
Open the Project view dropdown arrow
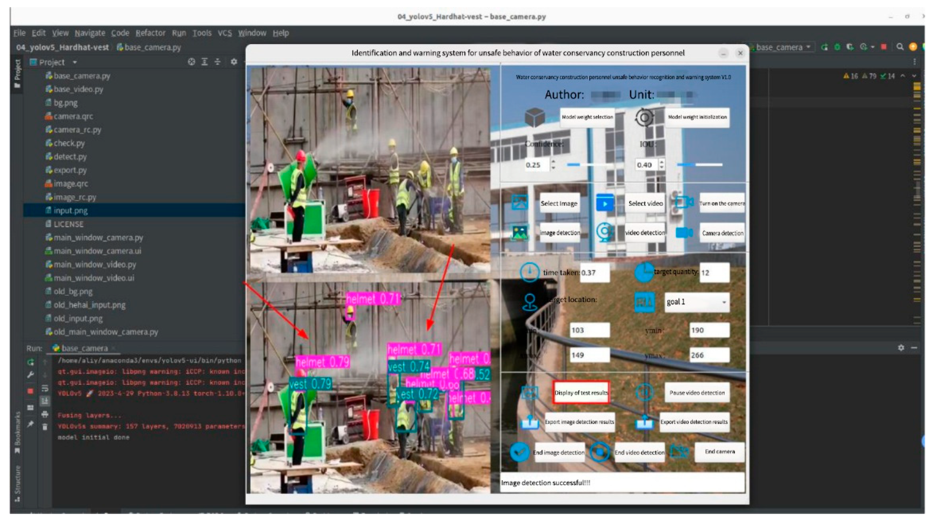75,62
